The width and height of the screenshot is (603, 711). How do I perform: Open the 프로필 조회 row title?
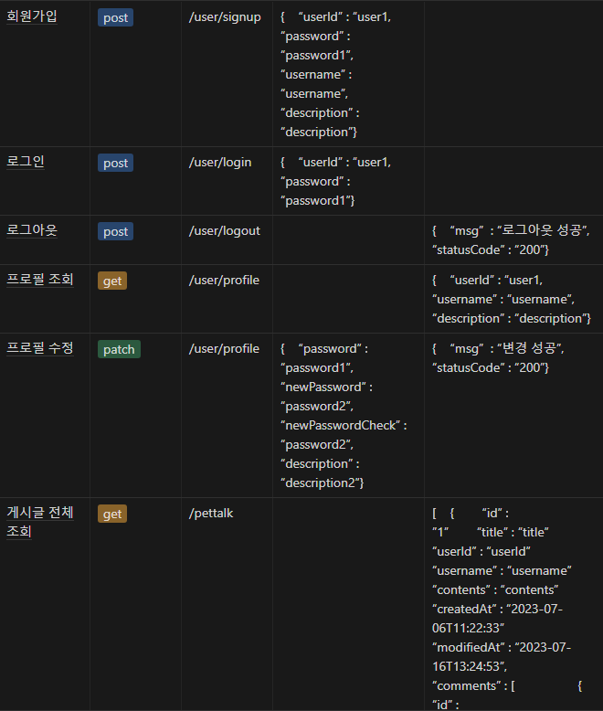[x=40, y=280]
